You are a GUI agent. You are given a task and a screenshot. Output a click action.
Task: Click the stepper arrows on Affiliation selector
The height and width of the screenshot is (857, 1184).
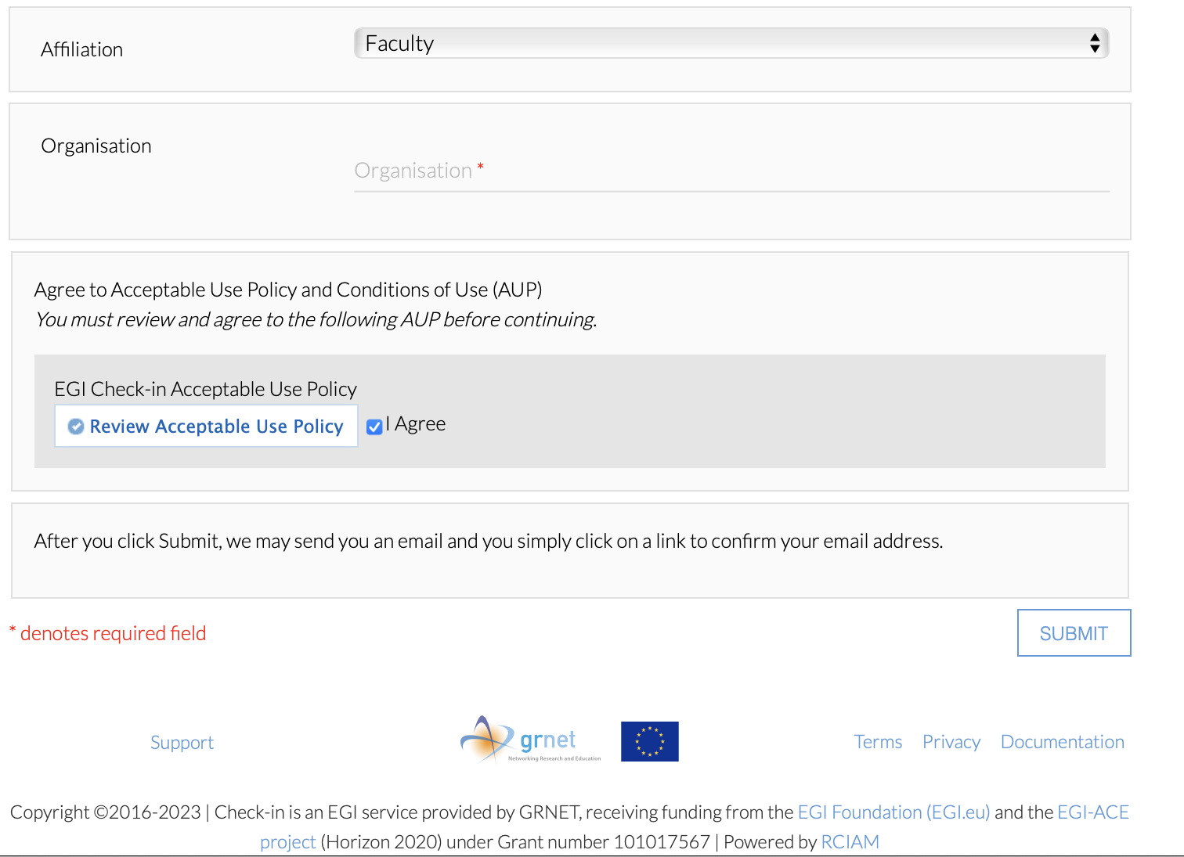(1094, 43)
